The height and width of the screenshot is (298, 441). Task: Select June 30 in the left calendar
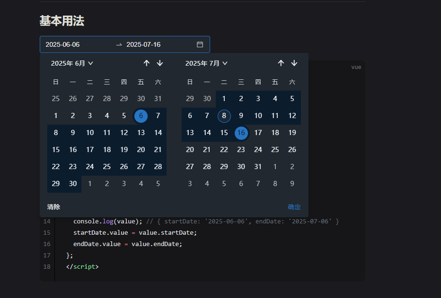click(x=73, y=184)
